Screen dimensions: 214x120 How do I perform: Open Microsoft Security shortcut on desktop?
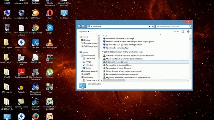tap(36, 104)
